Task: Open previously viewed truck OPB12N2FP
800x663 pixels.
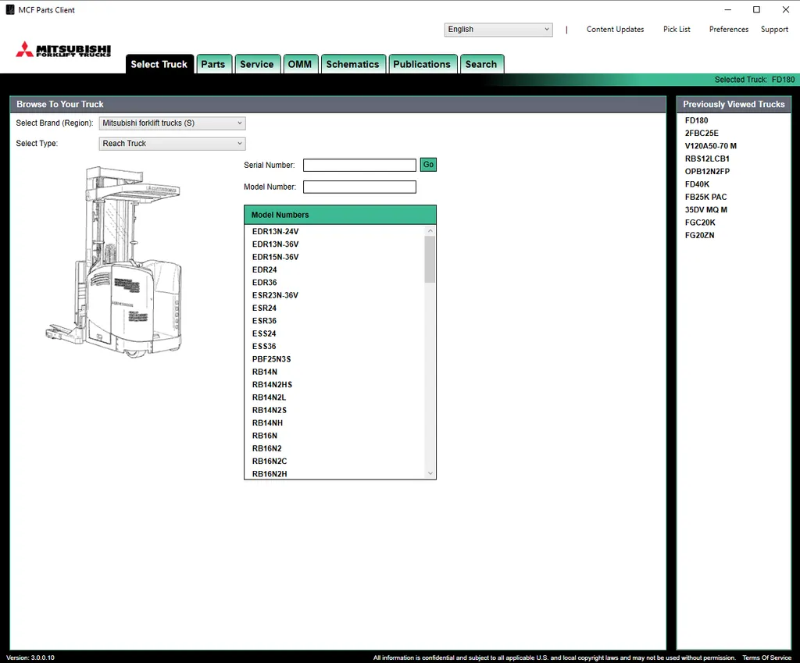Action: point(707,171)
